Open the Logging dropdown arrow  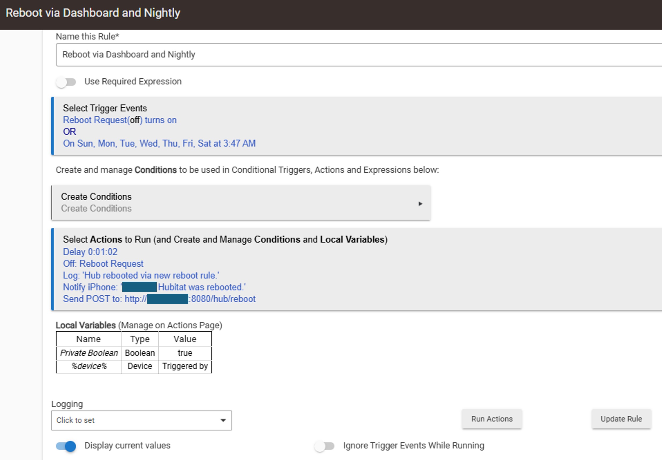(223, 420)
